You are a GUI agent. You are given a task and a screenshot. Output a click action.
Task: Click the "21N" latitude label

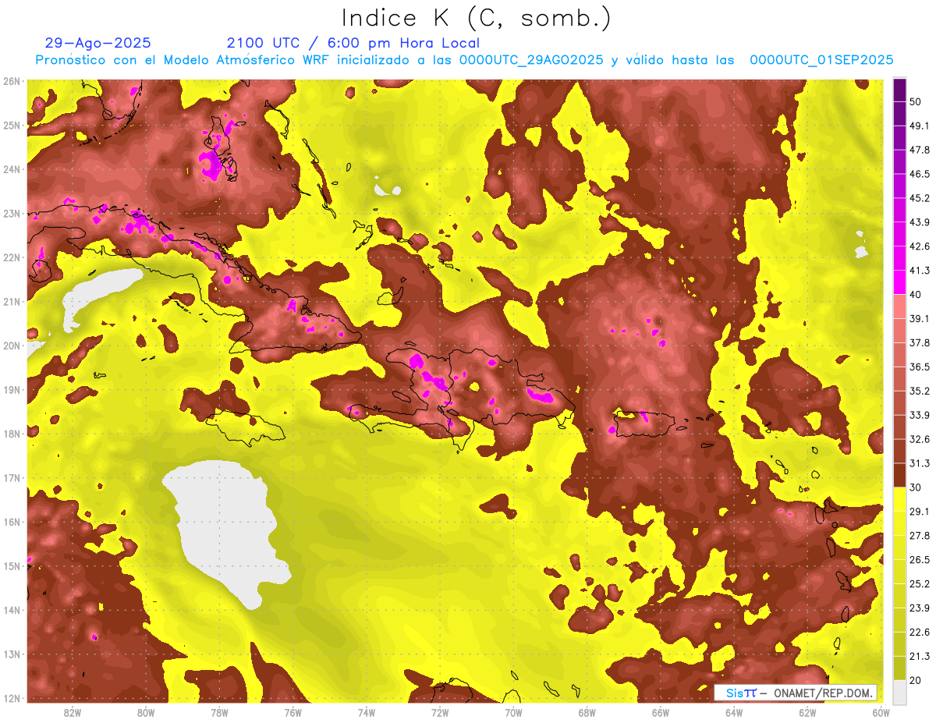click(12, 301)
